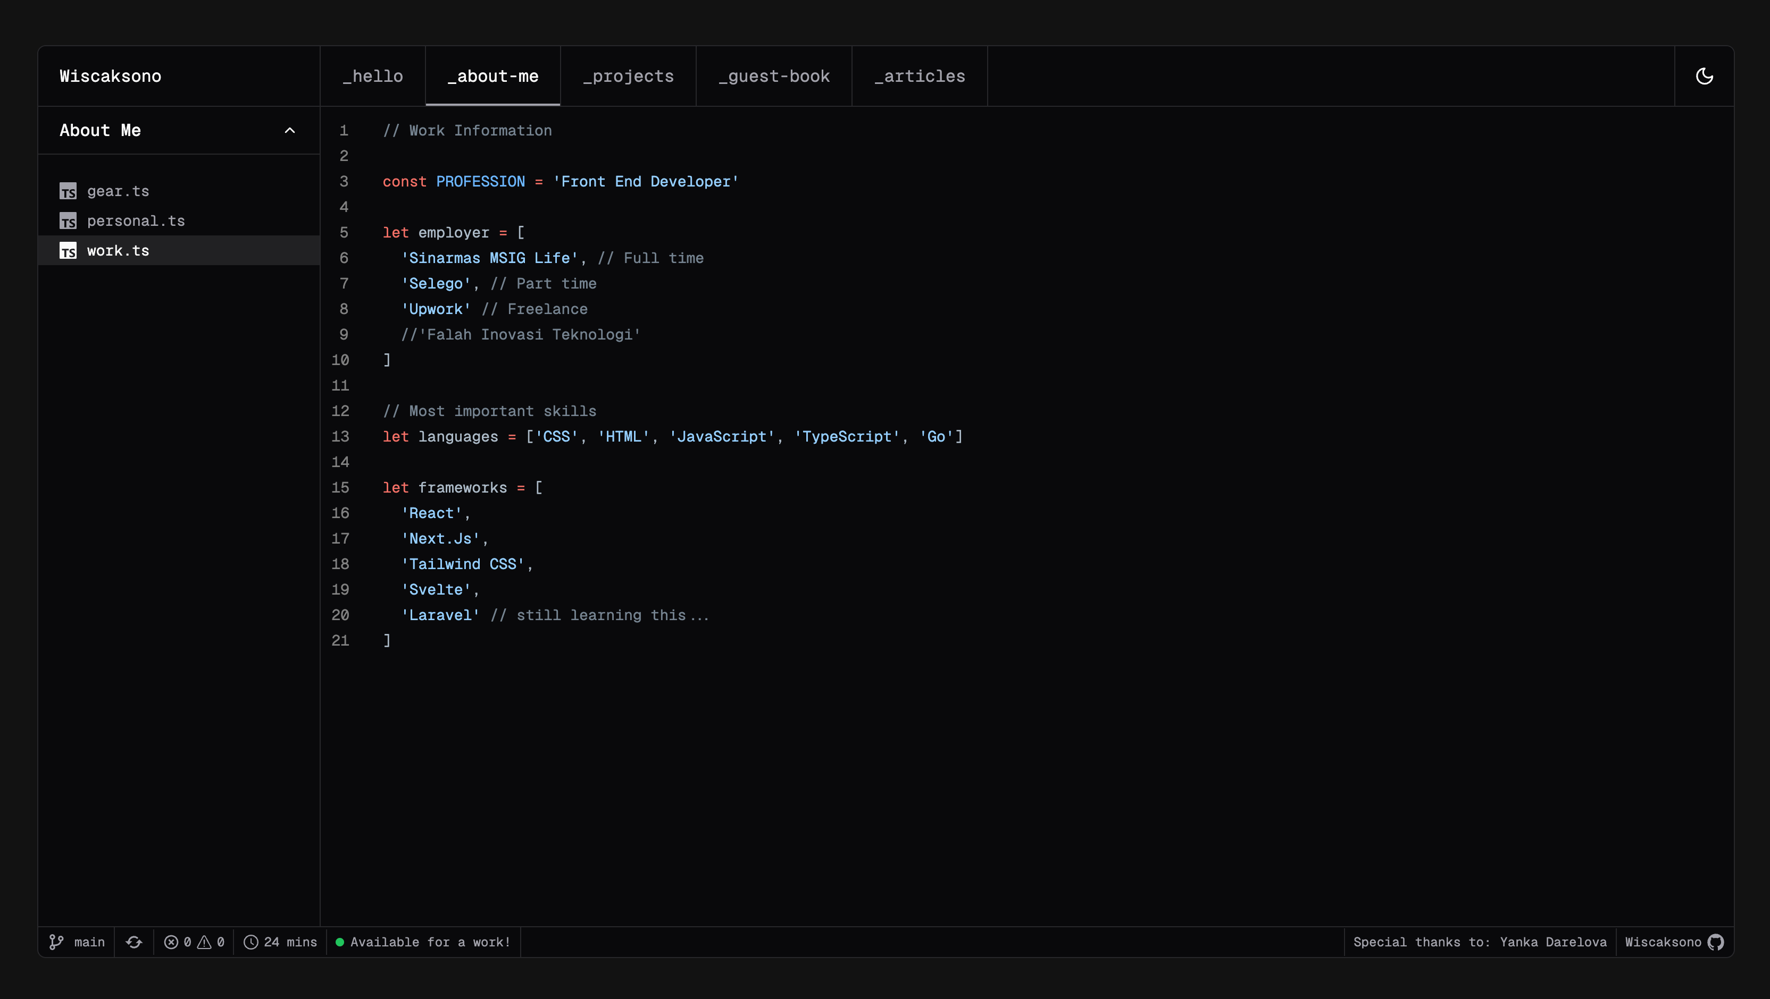Open the GitHub icon link
The width and height of the screenshot is (1770, 999).
pos(1716,942)
